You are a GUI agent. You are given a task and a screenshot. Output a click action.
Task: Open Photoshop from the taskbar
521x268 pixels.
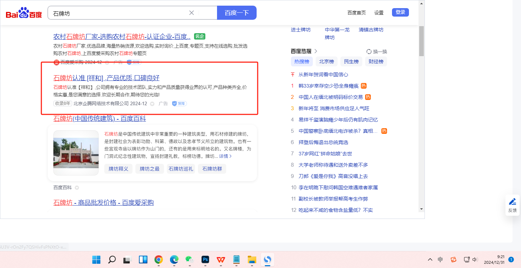pyautogui.click(x=205, y=260)
